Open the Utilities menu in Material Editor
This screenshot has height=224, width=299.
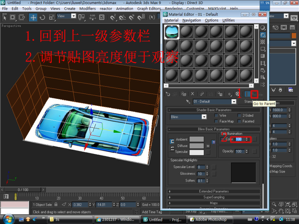[x=229, y=20]
